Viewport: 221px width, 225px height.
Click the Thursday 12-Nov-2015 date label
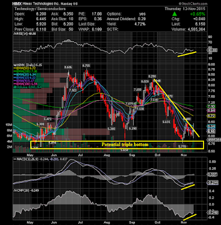coord(185,9)
